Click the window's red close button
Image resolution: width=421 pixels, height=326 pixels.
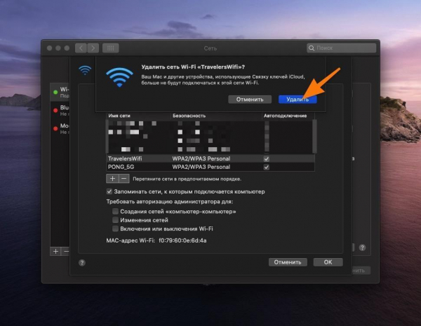[49, 48]
